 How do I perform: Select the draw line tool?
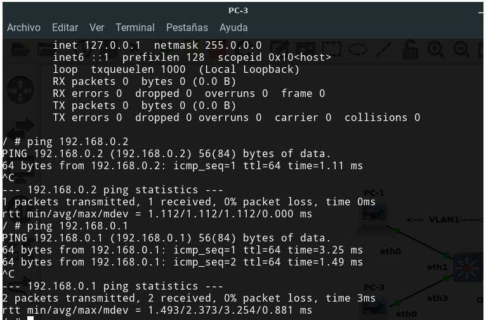[x=384, y=49]
